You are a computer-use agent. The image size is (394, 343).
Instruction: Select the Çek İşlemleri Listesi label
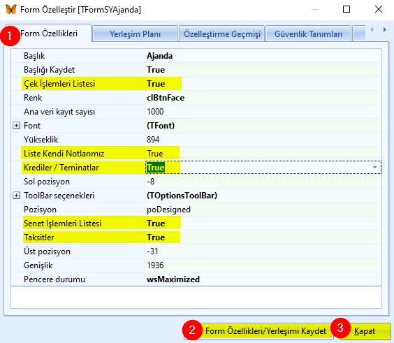coord(59,84)
